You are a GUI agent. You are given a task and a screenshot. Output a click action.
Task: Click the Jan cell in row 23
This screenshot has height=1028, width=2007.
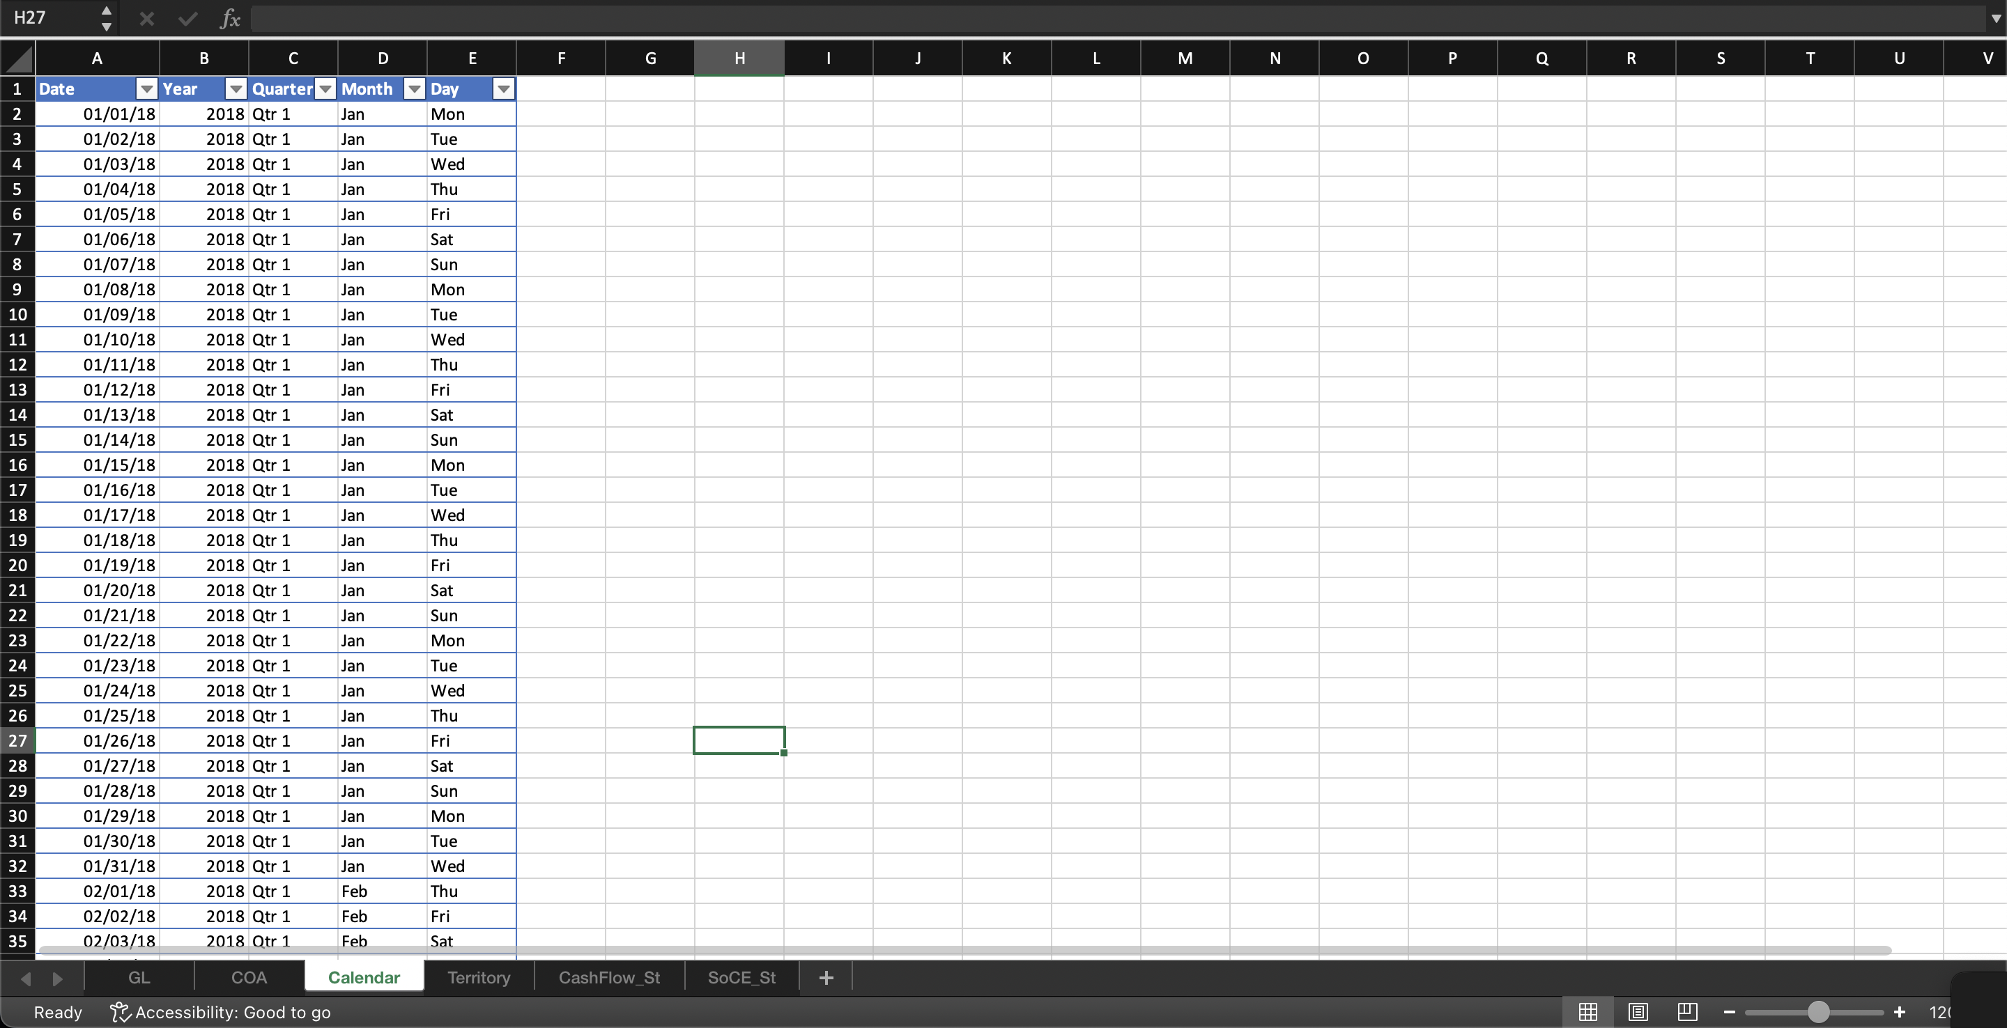coord(383,640)
